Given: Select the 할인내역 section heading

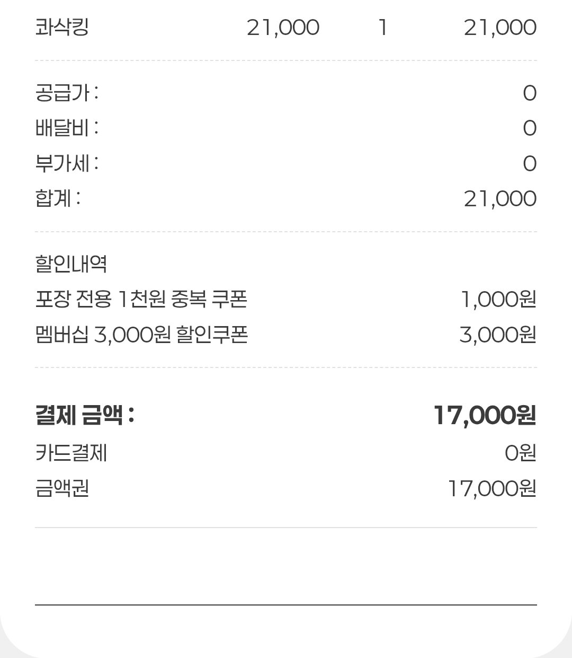Looking at the screenshot, I should tap(71, 264).
